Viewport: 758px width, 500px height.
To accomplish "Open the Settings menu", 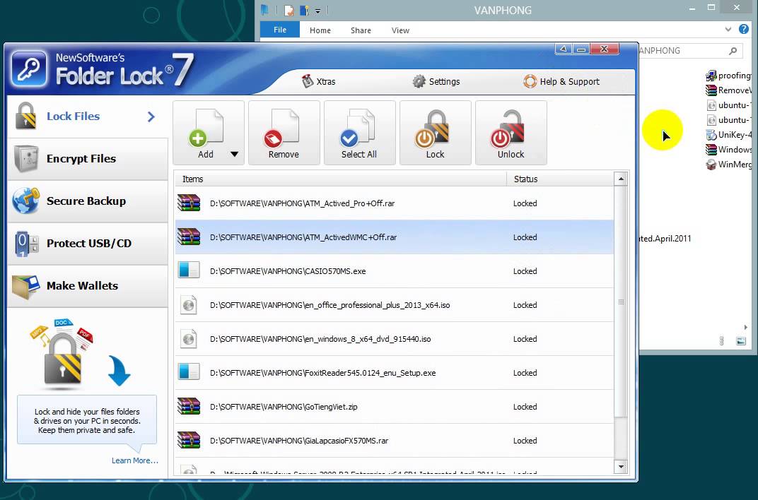I will (x=436, y=81).
